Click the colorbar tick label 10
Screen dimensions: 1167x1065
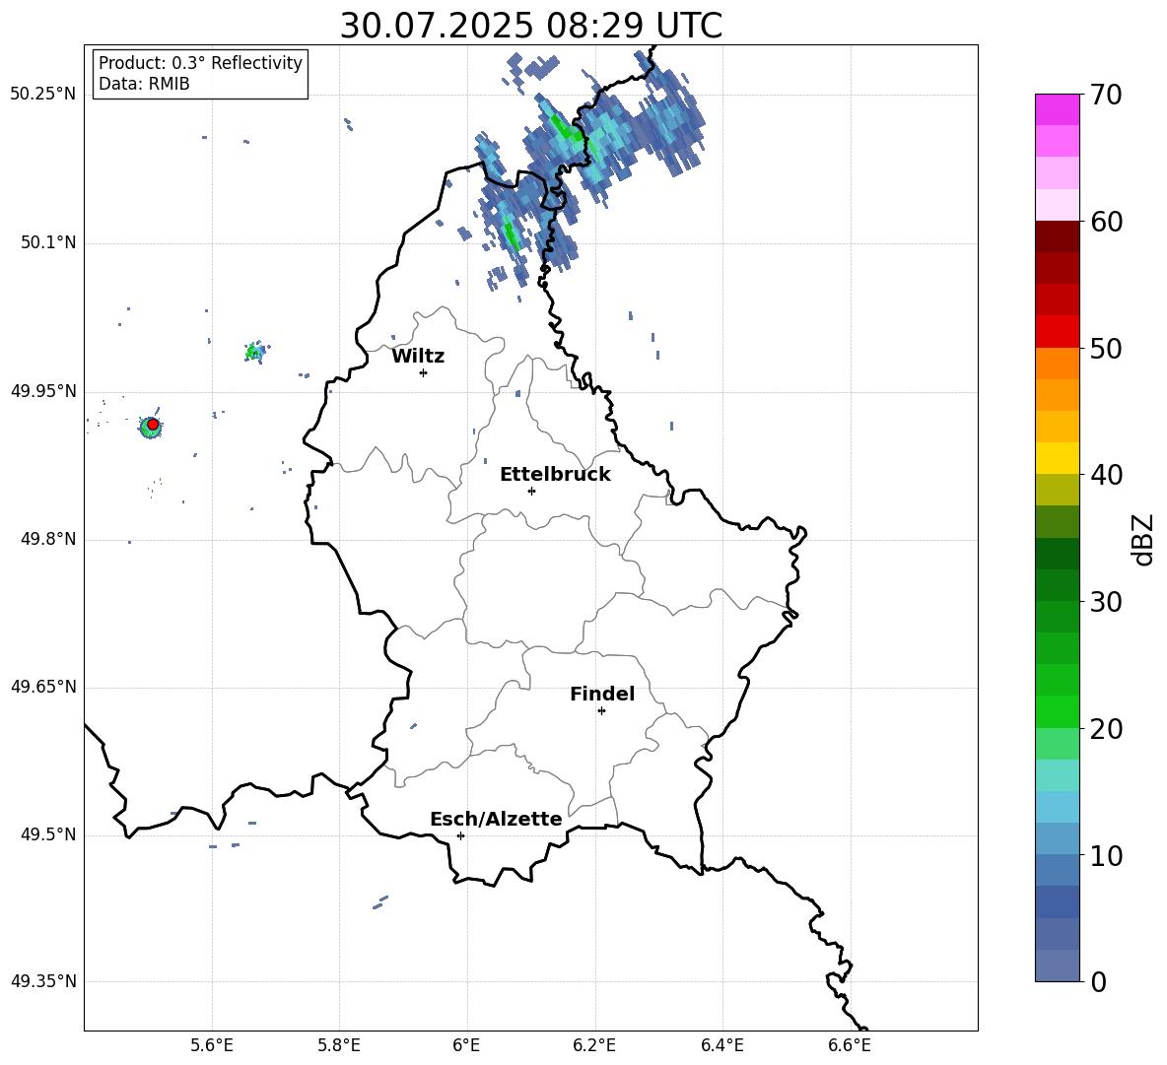(1107, 855)
